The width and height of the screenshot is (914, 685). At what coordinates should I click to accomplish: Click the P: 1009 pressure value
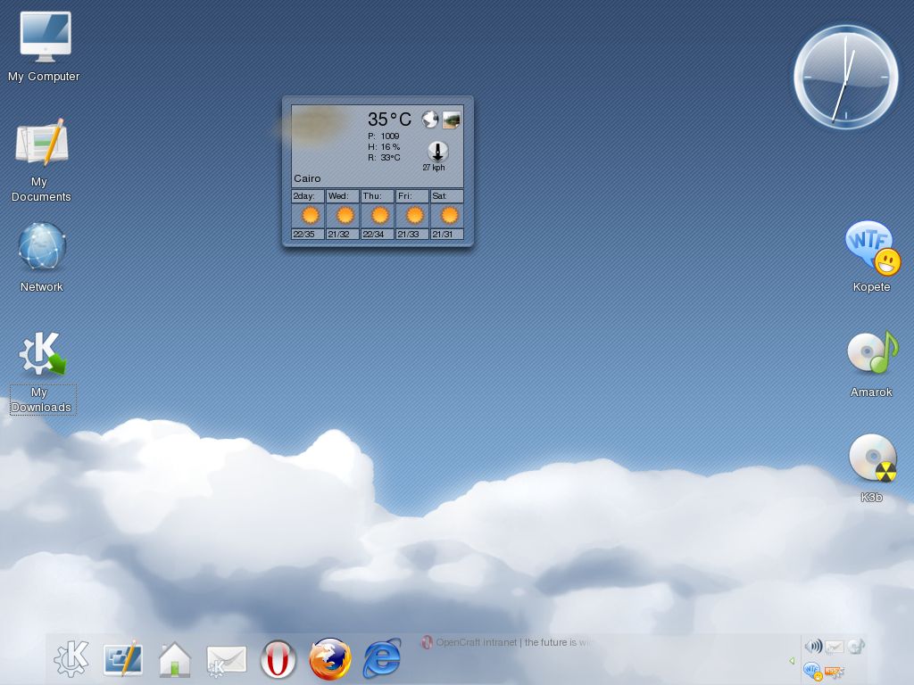click(384, 136)
